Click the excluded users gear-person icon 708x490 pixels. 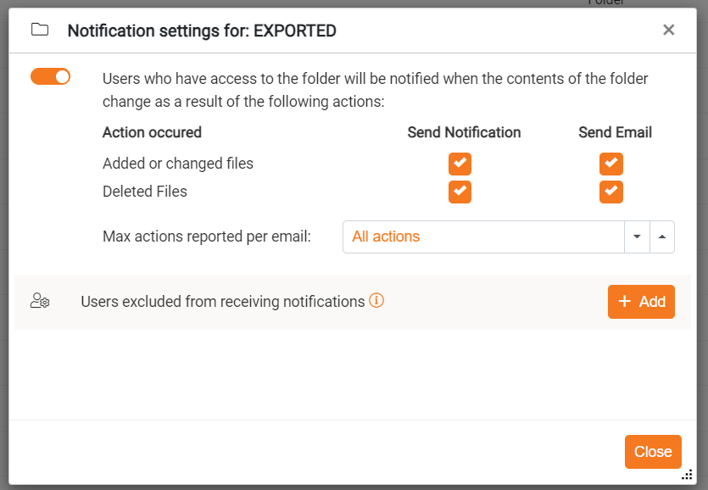(40, 301)
